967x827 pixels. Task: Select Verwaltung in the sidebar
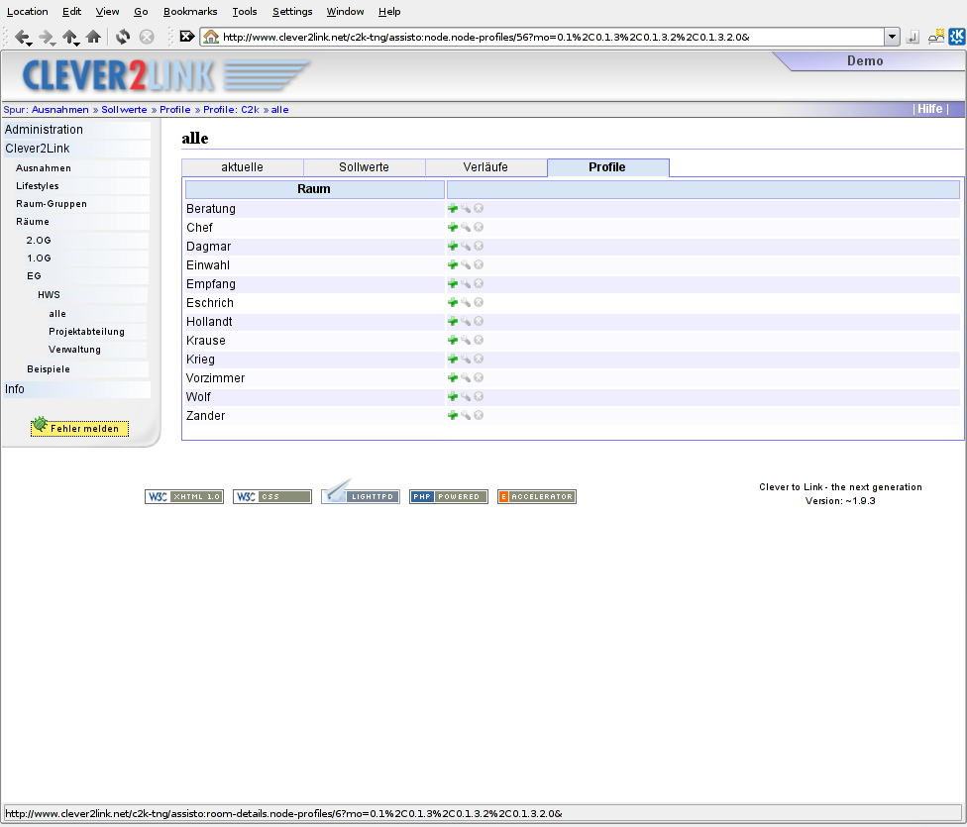click(74, 349)
